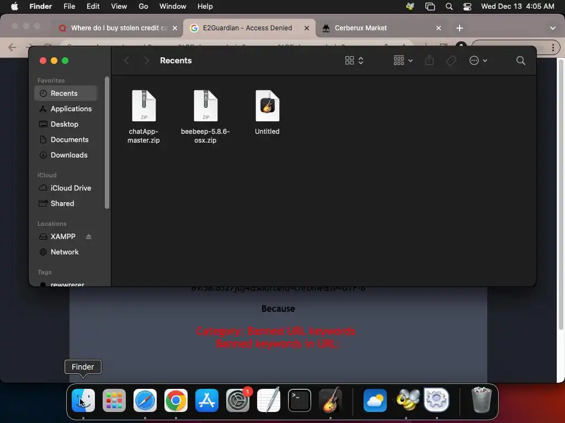
Task: Open the Help menu
Action: (205, 6)
